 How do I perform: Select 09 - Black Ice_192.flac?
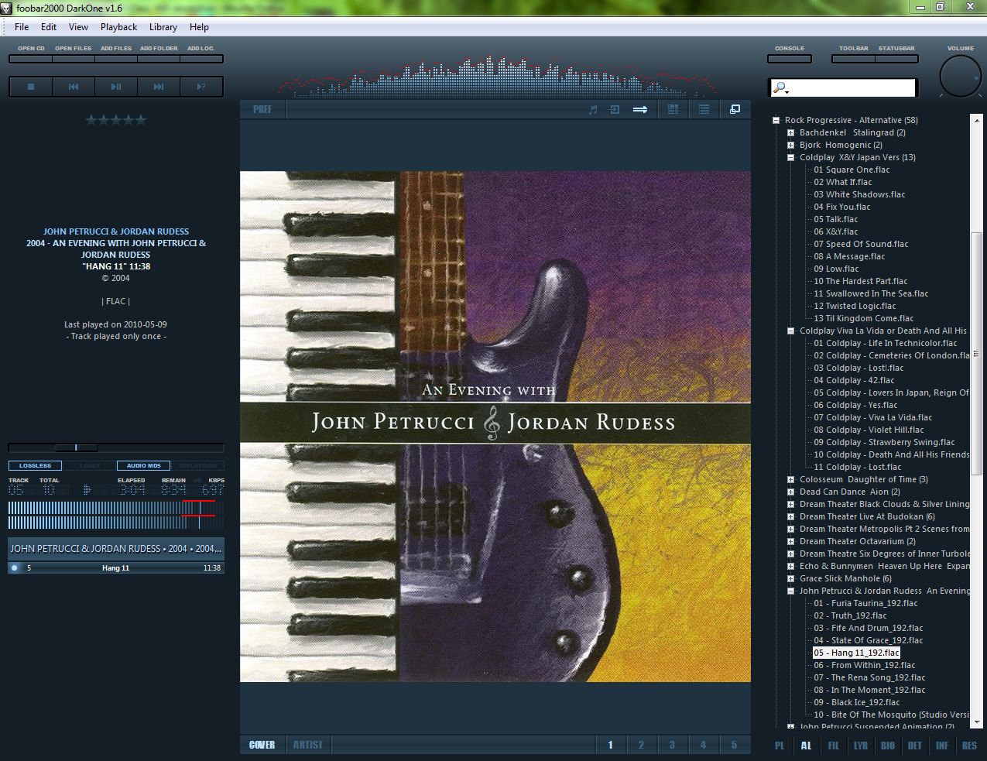pyautogui.click(x=857, y=702)
